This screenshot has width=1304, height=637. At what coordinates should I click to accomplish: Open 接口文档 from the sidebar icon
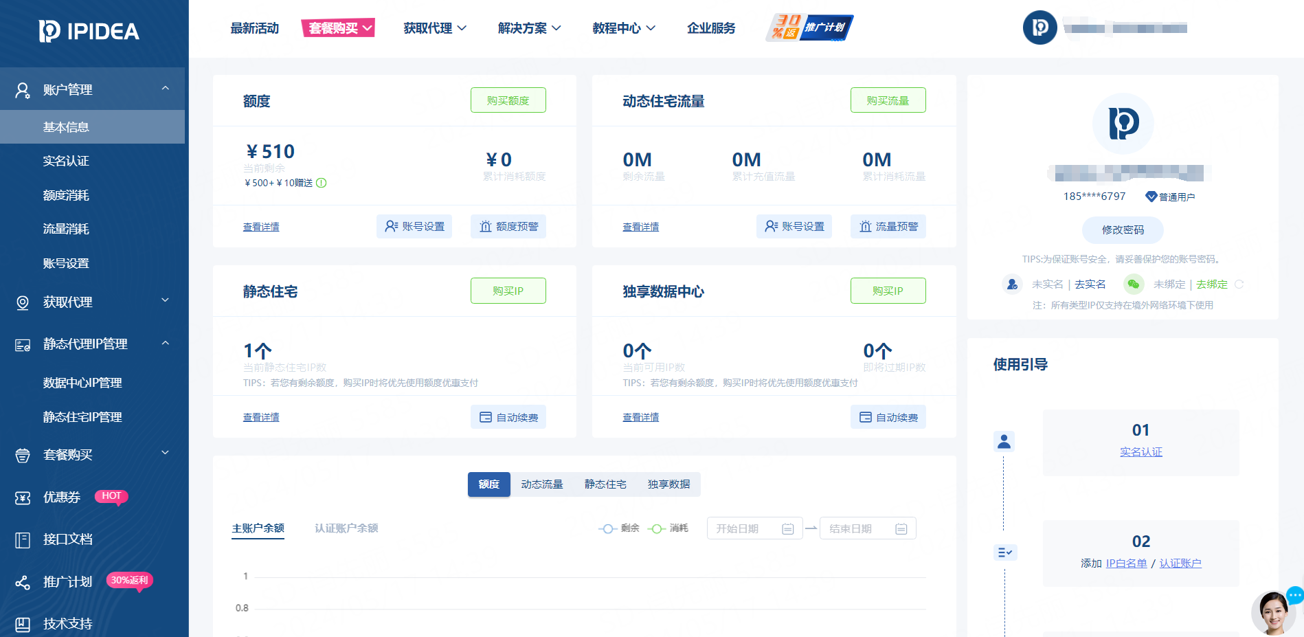click(23, 539)
